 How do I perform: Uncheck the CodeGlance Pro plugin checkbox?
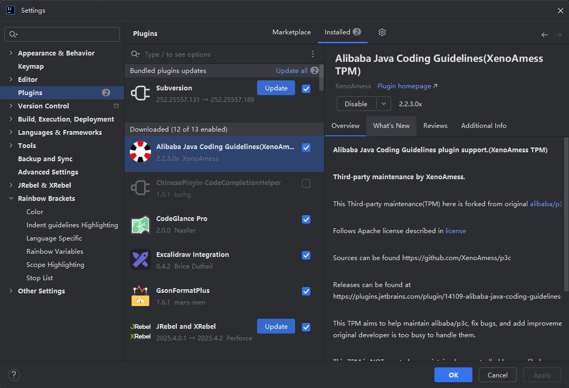point(306,219)
